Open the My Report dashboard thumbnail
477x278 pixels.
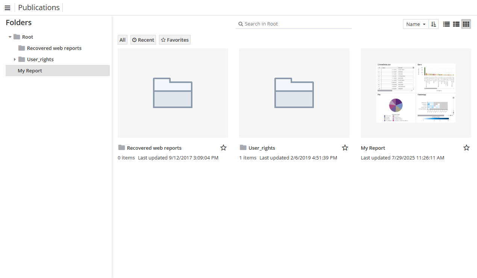[416, 93]
